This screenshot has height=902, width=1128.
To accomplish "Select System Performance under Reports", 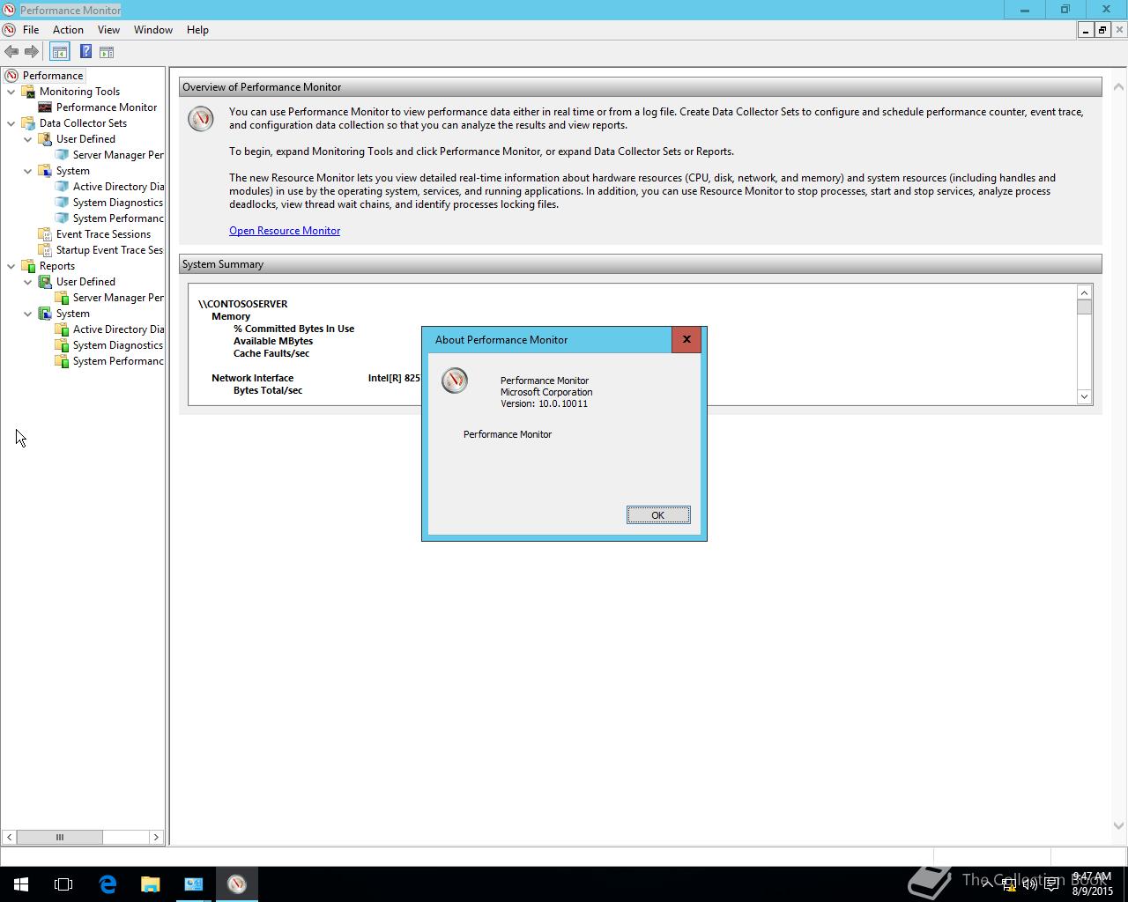I will (118, 361).
